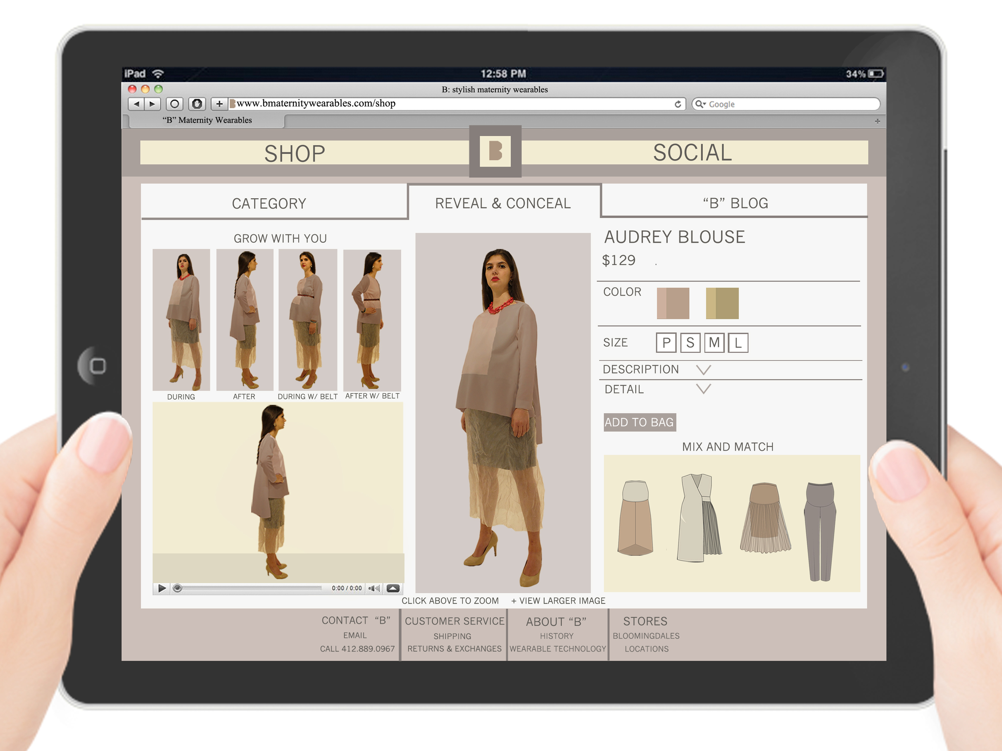The height and width of the screenshot is (751, 1002).
Task: Mute the video with the speaker icon
Action: point(374,588)
